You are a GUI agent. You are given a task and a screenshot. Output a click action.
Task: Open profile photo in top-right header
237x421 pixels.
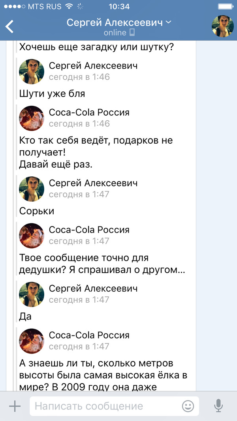222,26
